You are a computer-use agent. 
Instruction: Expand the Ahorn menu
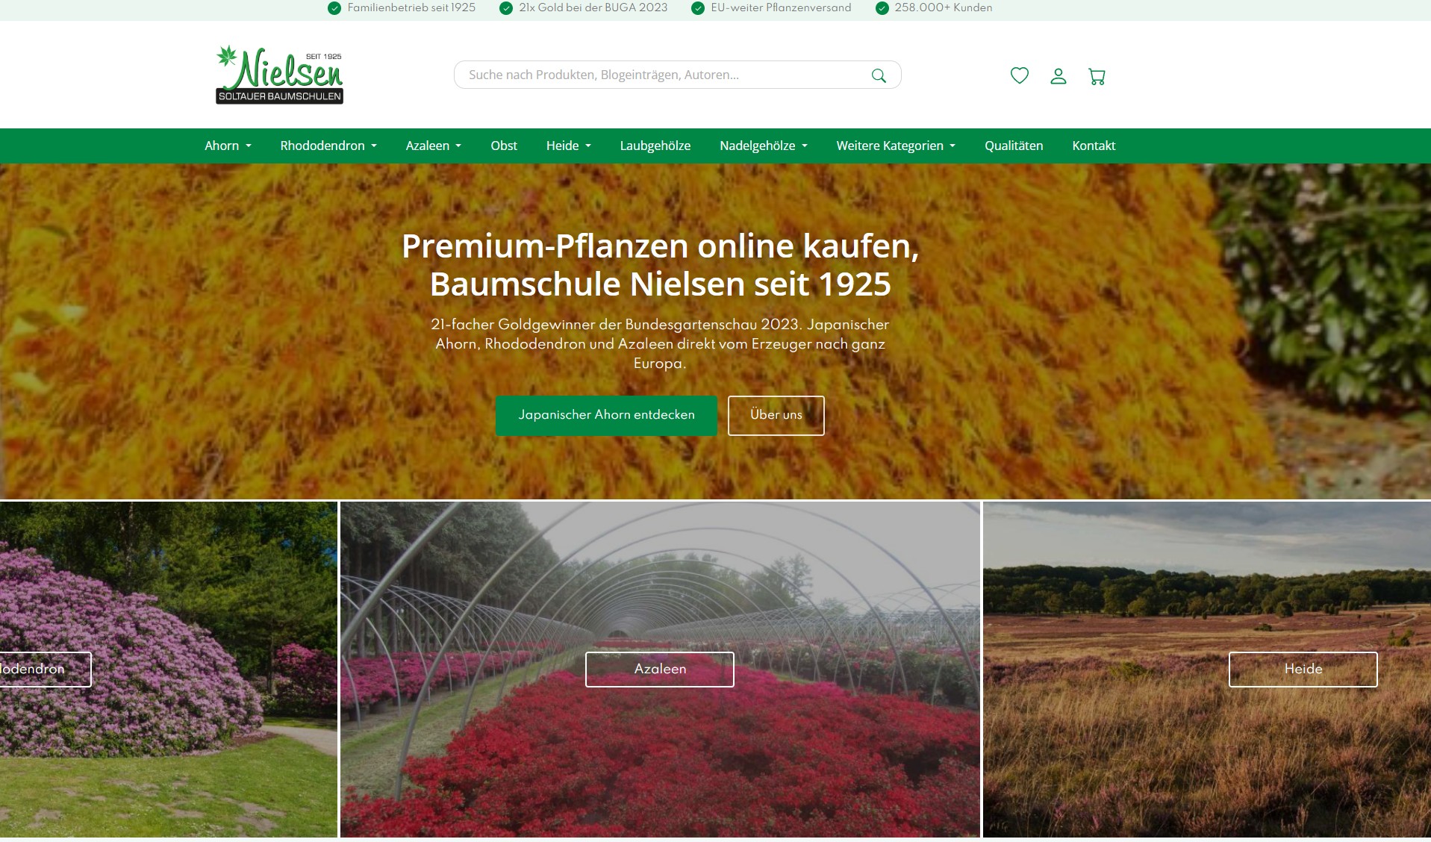(x=228, y=146)
